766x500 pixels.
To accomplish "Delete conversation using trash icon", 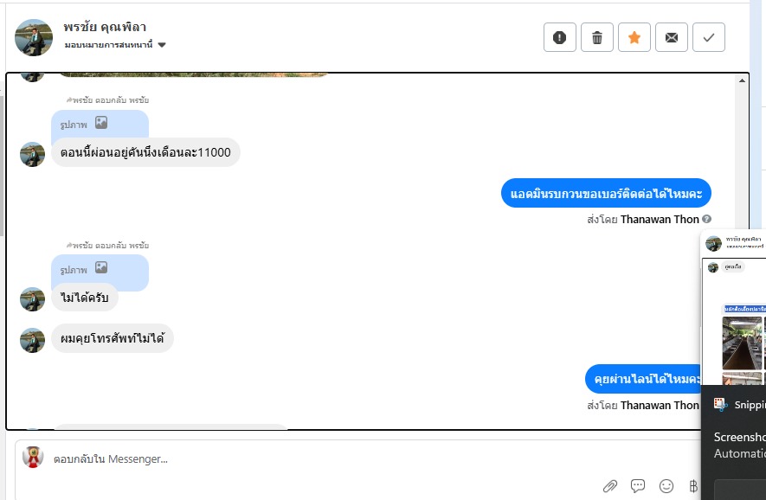I will pyautogui.click(x=597, y=37).
